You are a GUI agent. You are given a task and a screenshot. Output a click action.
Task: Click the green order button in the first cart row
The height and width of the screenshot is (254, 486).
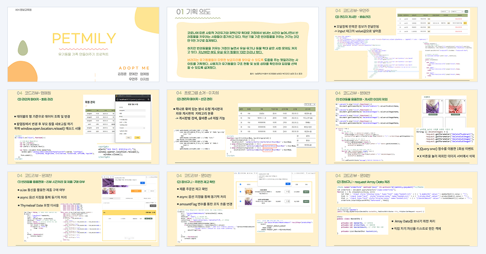tap(306, 192)
